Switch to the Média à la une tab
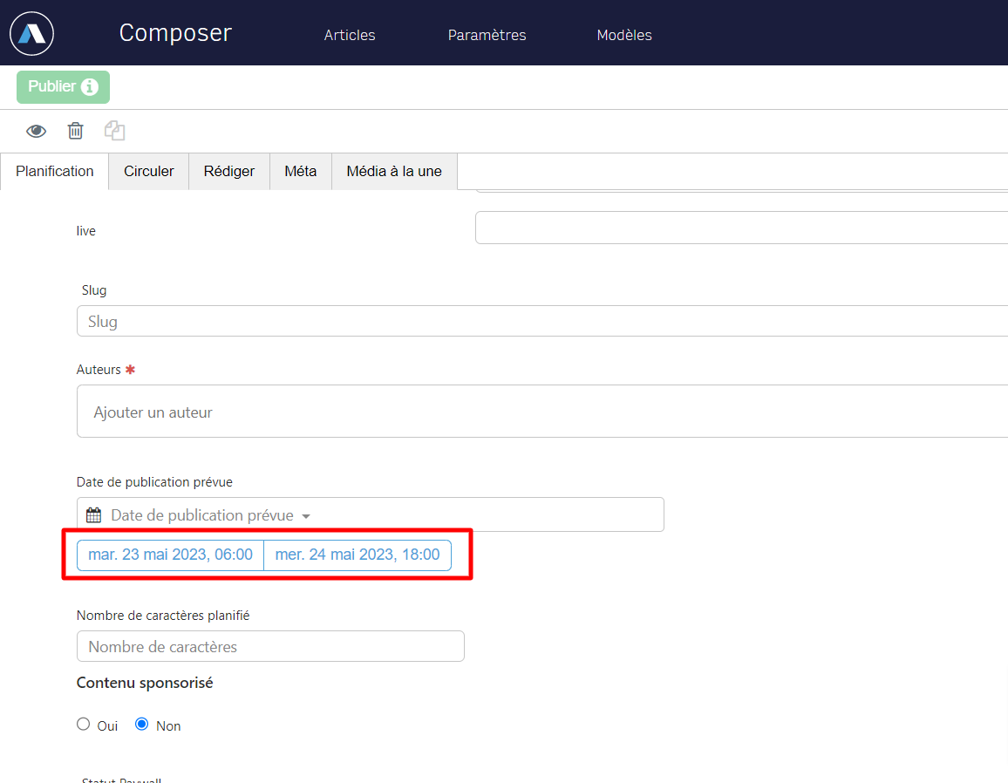Viewport: 1008px width, 783px height. coord(394,171)
